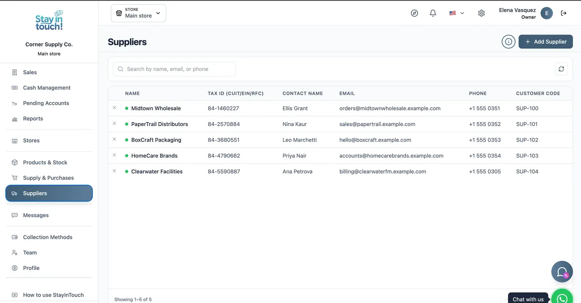The height and width of the screenshot is (303, 581).
Task: Open Profile in the sidebar
Action: click(x=49, y=268)
